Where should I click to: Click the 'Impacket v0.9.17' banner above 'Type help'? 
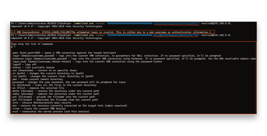click(57, 38)
